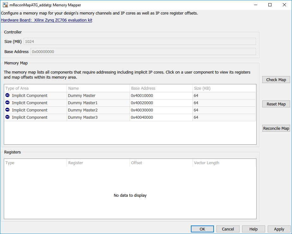
Task: Click the Dummy Master2 row implicit component icon
Action: (x=7, y=110)
